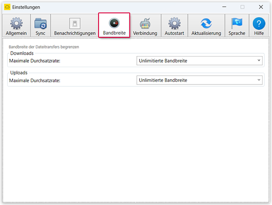272x205 pixels.
Task: Click the yellow cloud app icon in title bar
Action: click(7, 7)
